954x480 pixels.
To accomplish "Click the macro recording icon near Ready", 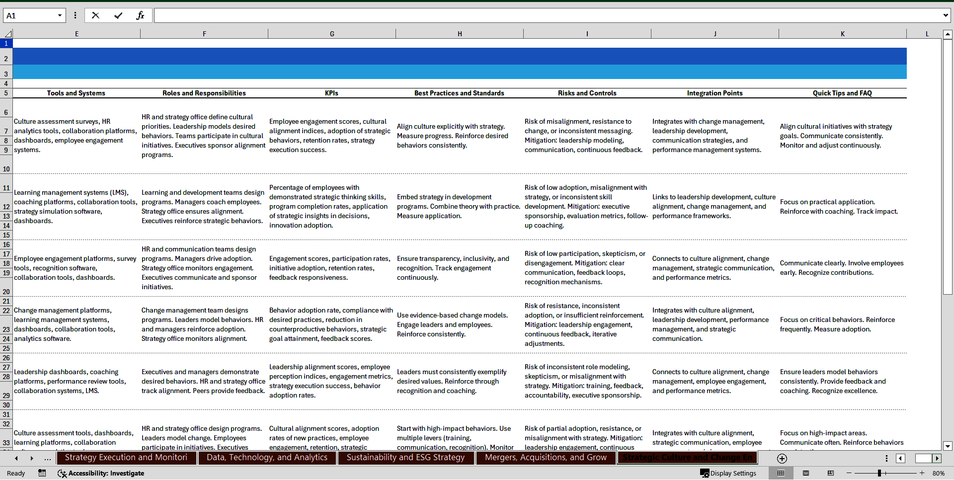I will [x=42, y=474].
